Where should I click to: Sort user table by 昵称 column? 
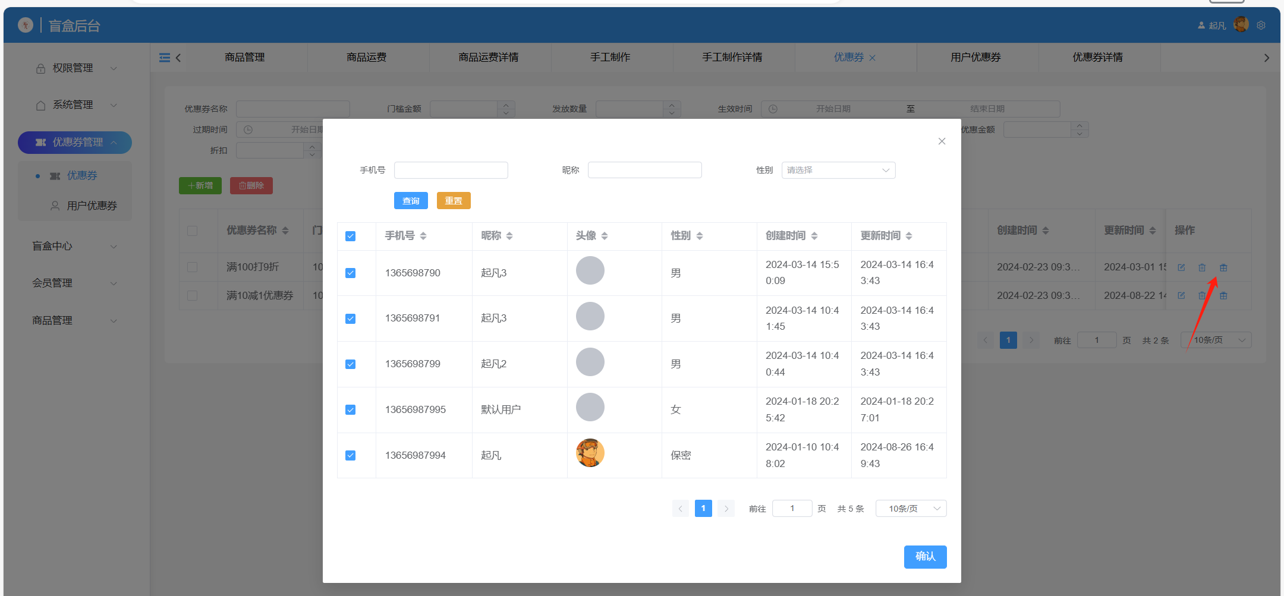point(509,236)
